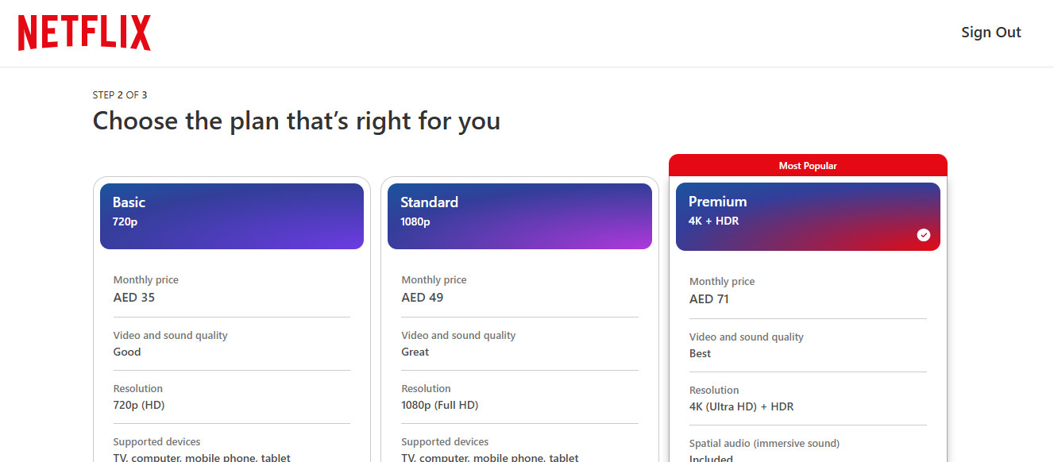The height and width of the screenshot is (462, 1054).
Task: Click Basic plan 720p (HD) resolution
Action: 139,405
